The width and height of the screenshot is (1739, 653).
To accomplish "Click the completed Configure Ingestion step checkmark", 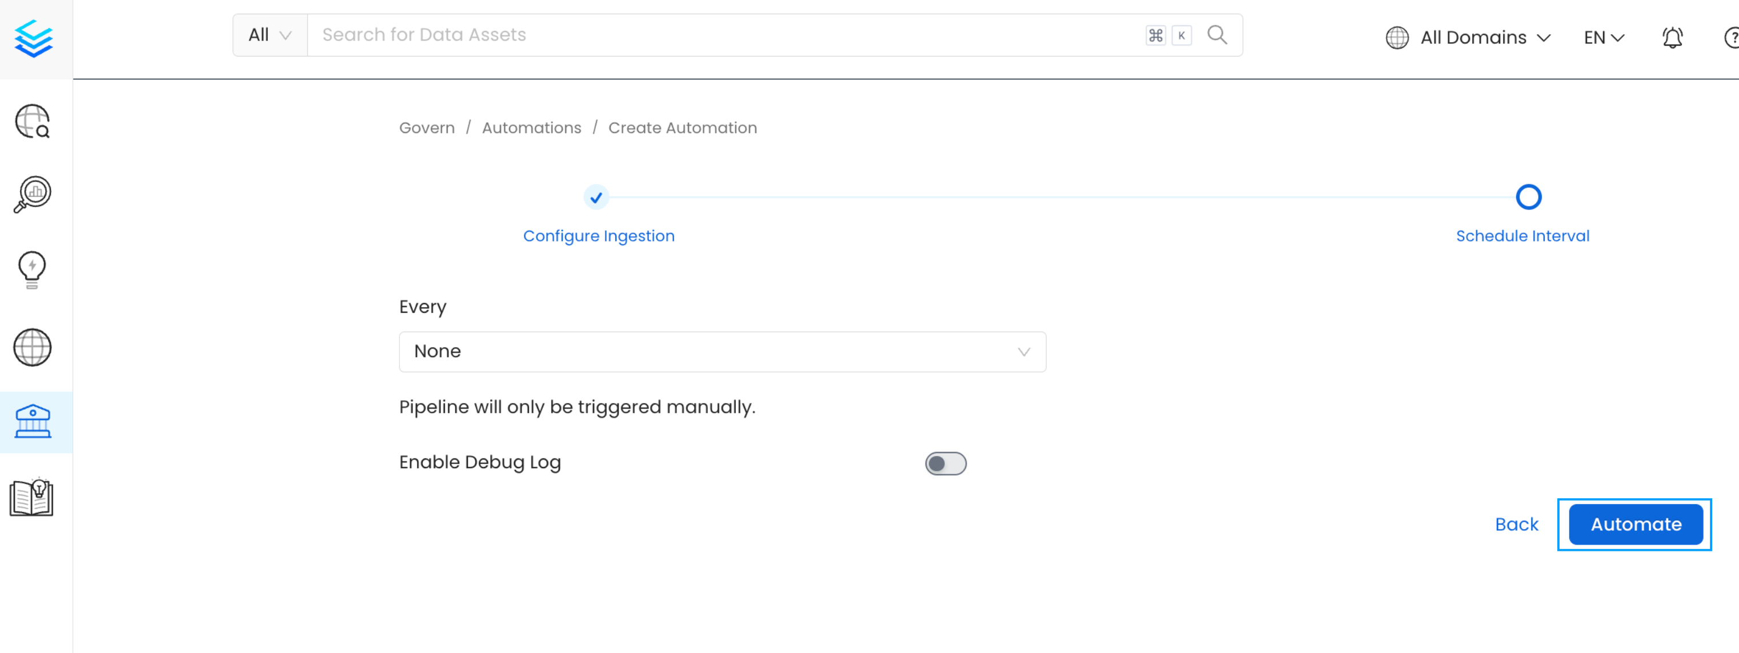I will click(x=595, y=197).
